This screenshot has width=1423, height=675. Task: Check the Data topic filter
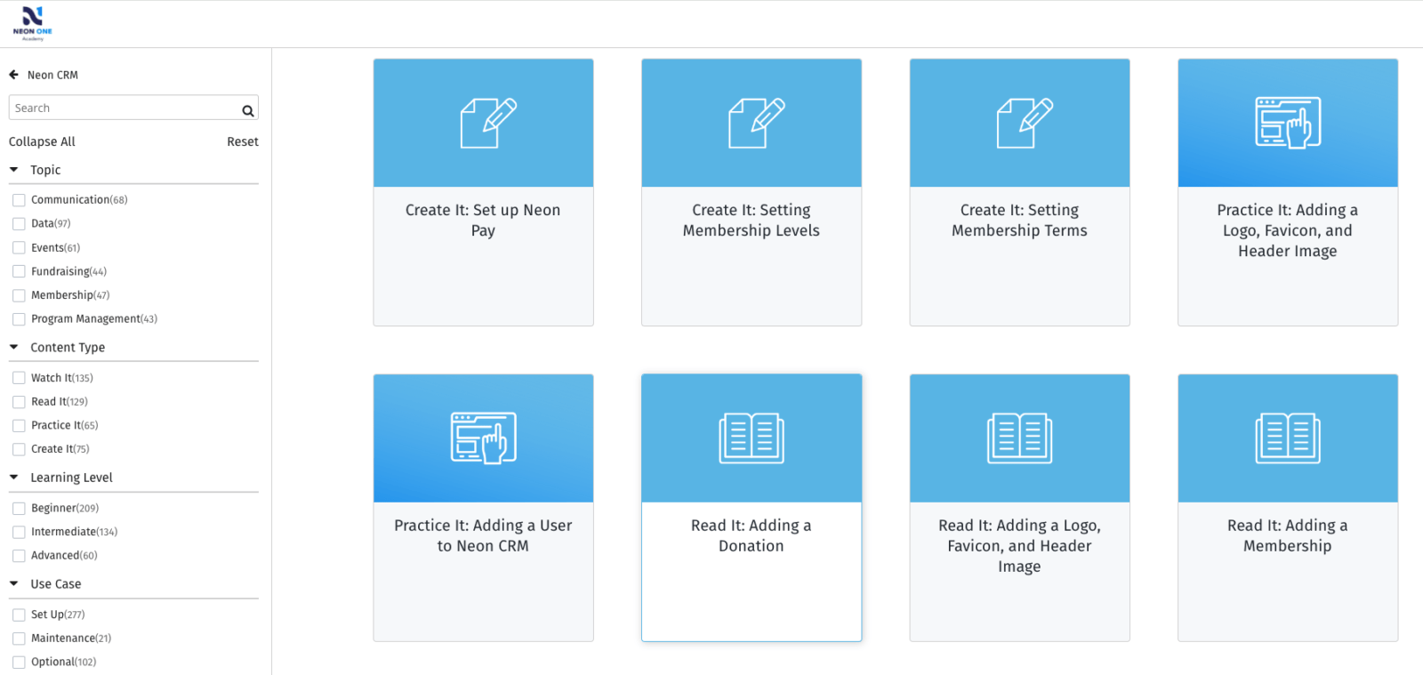(19, 224)
